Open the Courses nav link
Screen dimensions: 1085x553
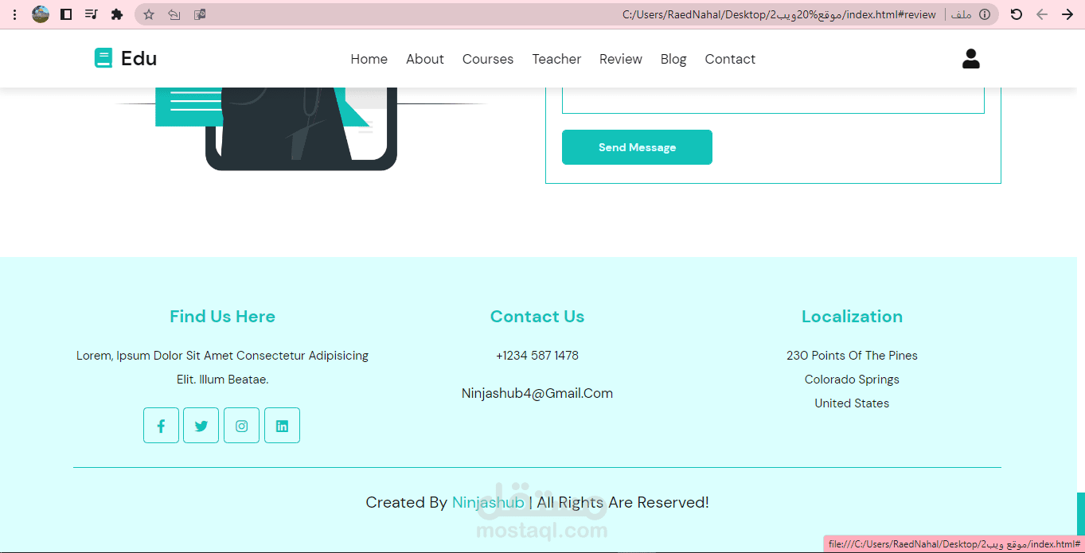coord(488,59)
